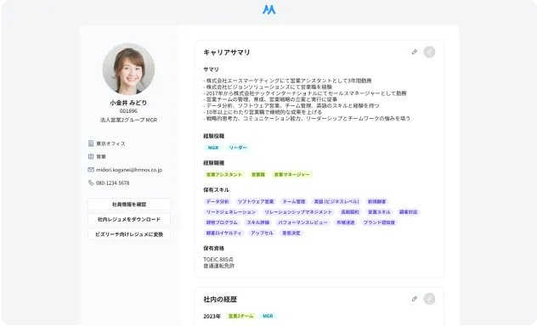Click the 営業アシスタント job tag
The image size is (537, 326).
tap(224, 174)
